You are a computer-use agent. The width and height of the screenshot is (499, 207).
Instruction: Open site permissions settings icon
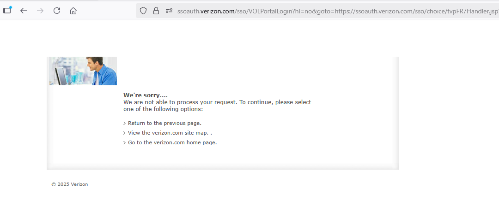169,11
